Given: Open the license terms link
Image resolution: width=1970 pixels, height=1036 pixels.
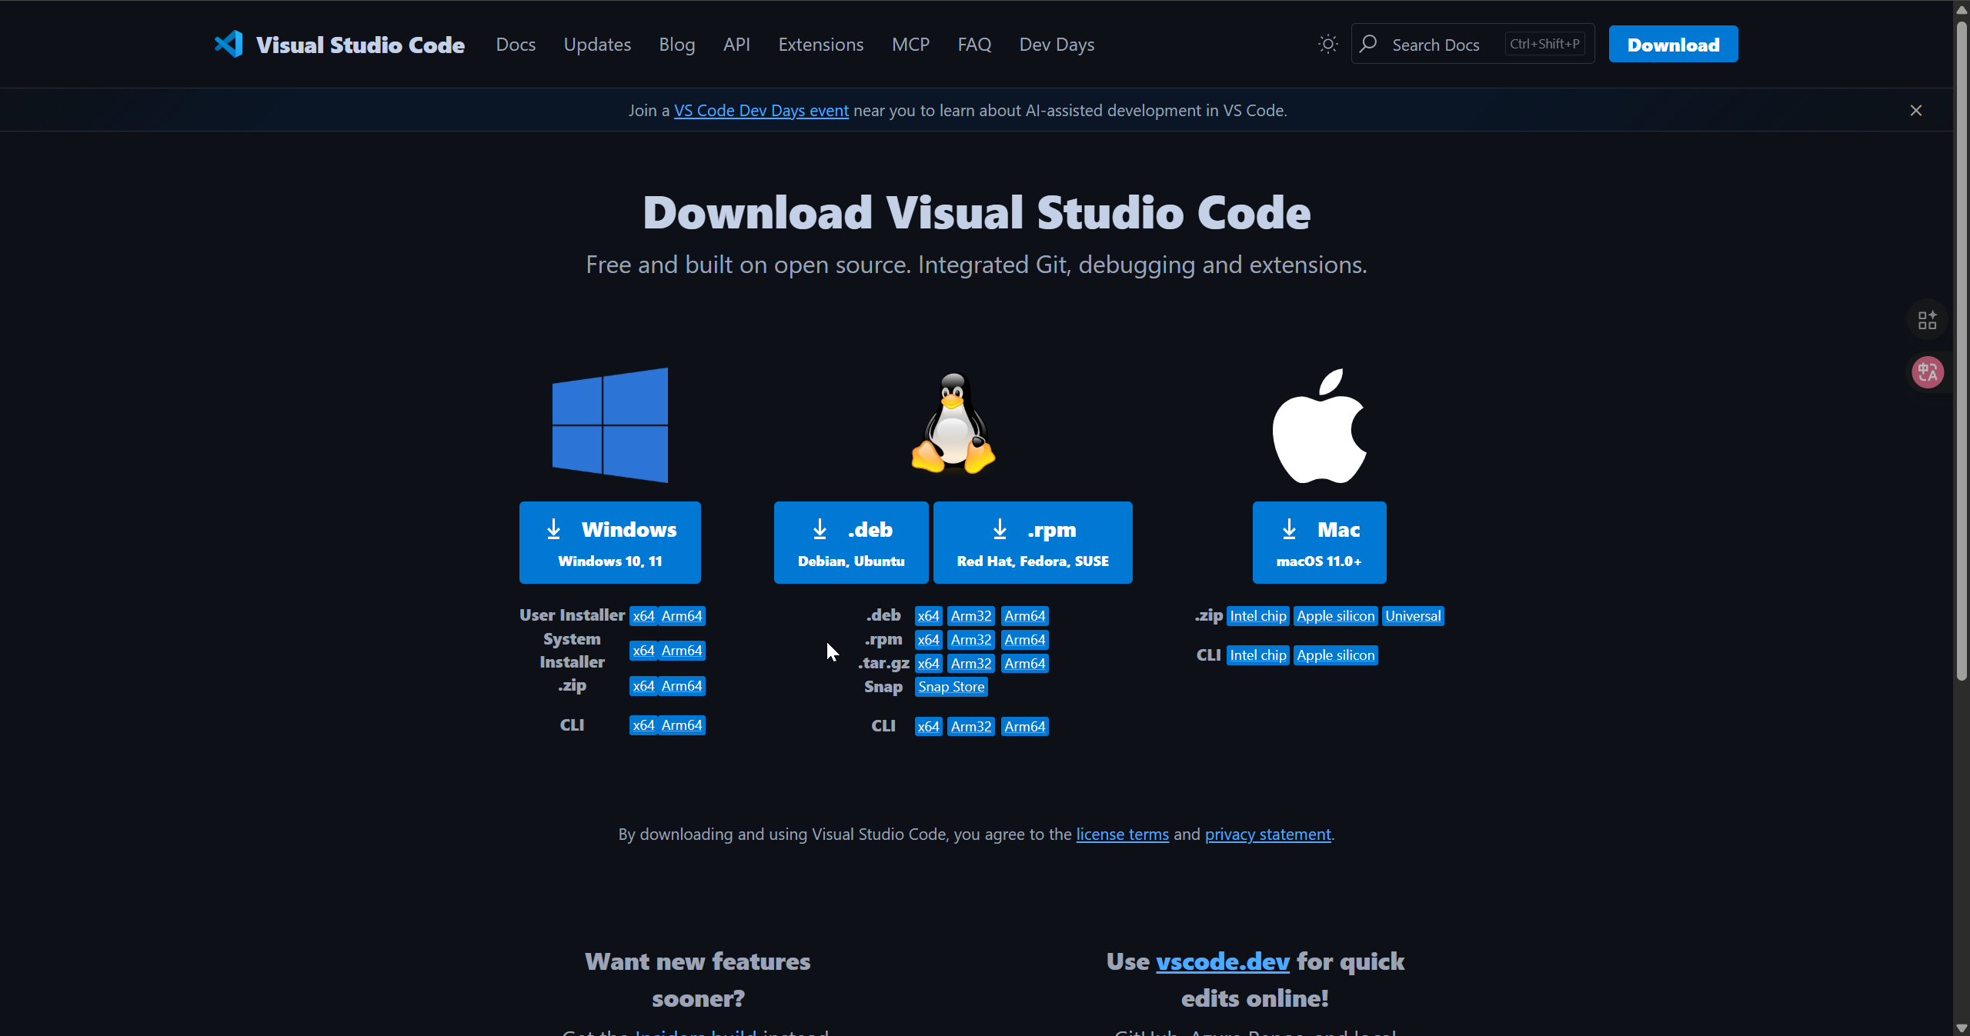Looking at the screenshot, I should (1122, 834).
